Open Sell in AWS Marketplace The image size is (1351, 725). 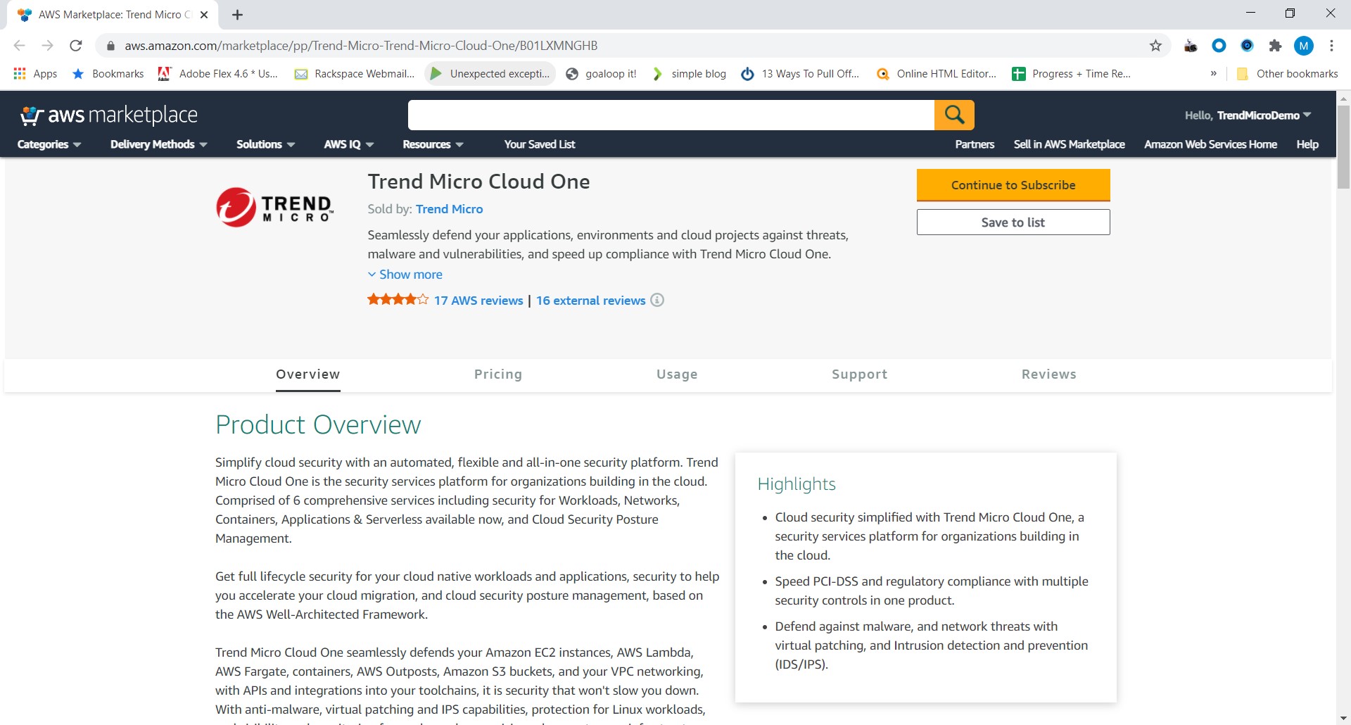coord(1069,144)
